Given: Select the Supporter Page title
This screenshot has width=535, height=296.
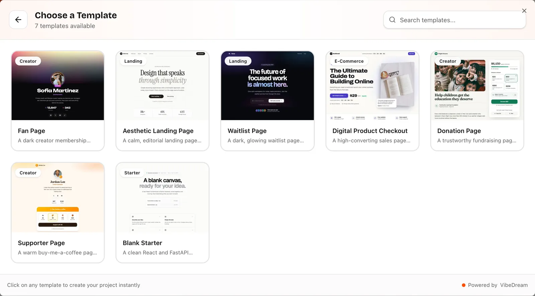Looking at the screenshot, I should tap(41, 243).
